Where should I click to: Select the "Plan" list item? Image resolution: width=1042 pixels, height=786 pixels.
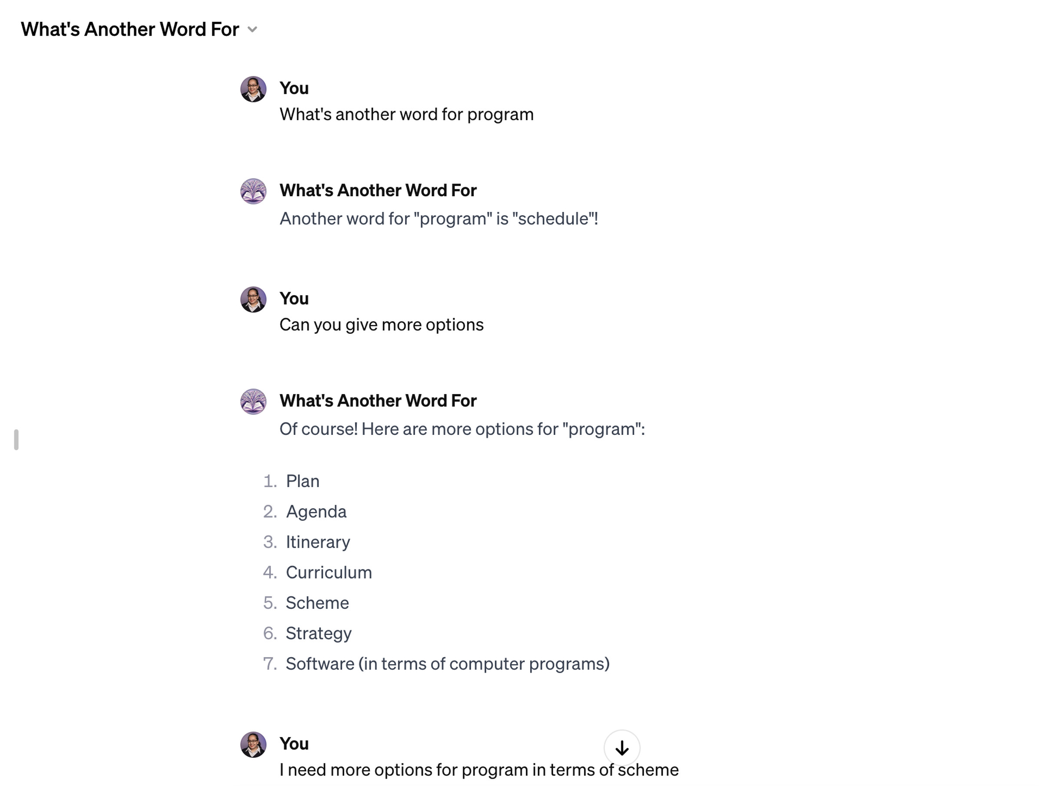pos(303,481)
